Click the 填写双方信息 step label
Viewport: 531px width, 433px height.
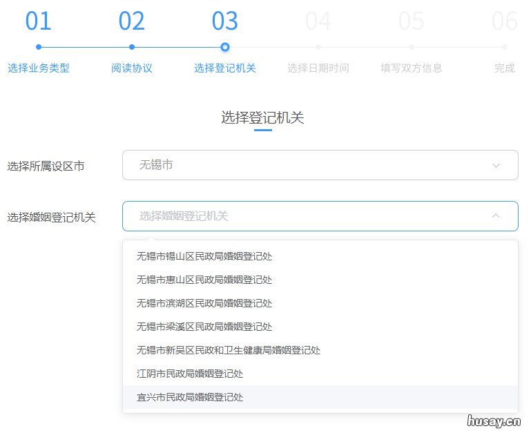pyautogui.click(x=412, y=68)
